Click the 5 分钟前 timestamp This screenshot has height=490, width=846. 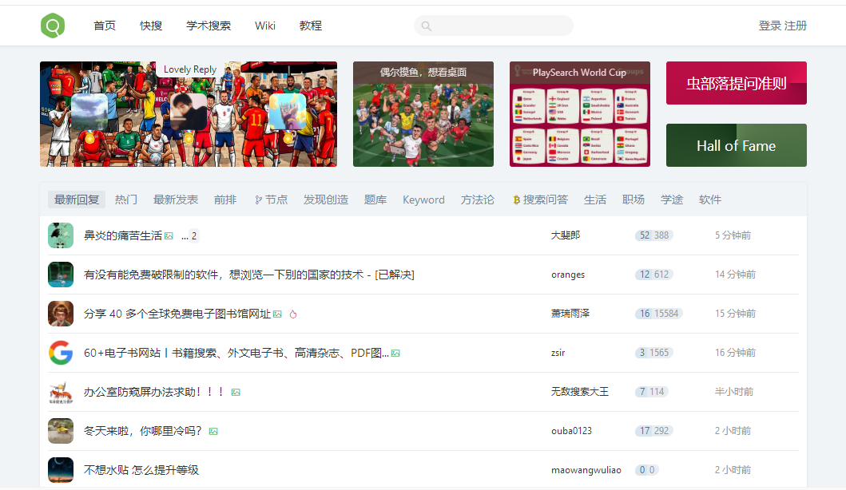pos(733,235)
